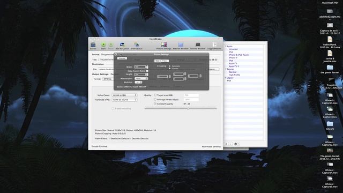The image size is (343, 193).
Task: Select the Captura de ecrã desktop file
Action: point(330,25)
